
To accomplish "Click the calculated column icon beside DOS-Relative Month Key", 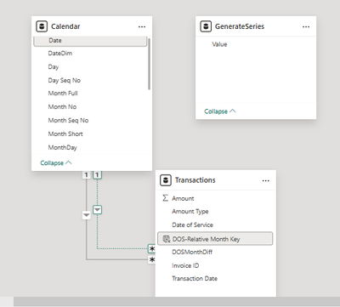I will point(167,239).
